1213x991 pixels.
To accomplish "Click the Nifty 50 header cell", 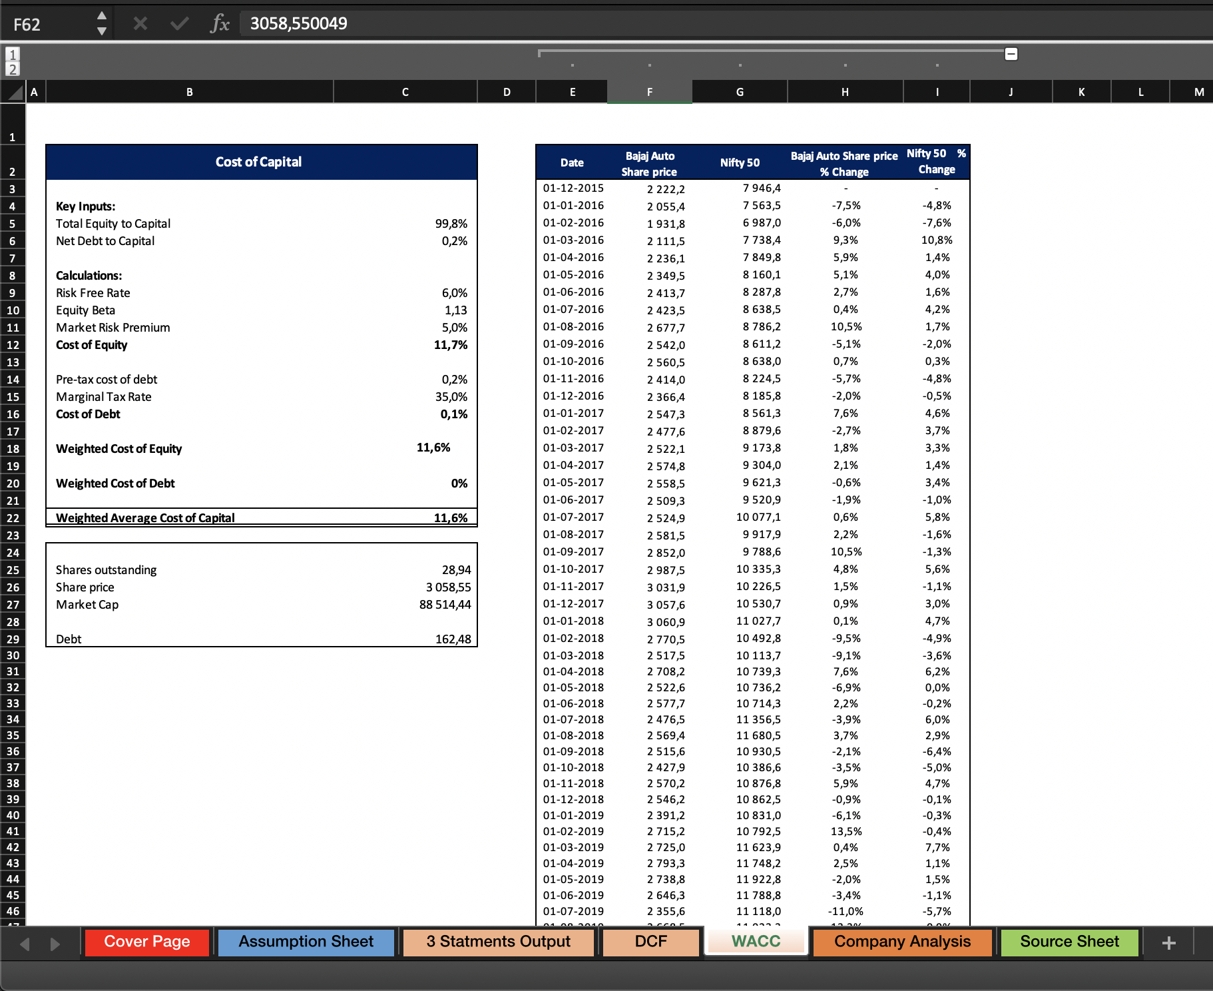I will click(x=740, y=163).
